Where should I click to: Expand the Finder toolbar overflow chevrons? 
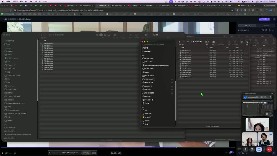tap(242, 42)
